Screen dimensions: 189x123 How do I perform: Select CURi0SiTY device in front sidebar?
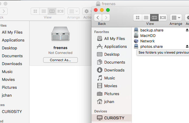click(112, 118)
